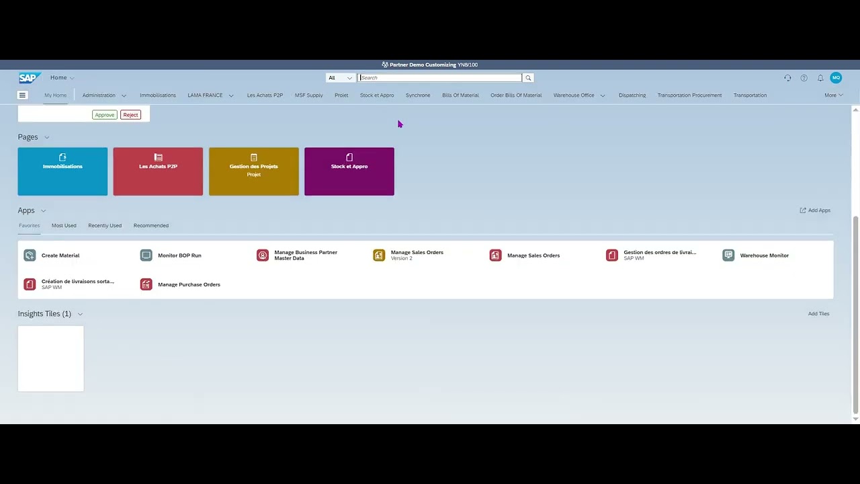Collapse the Apps section chevron
The image size is (860, 484).
click(43, 211)
